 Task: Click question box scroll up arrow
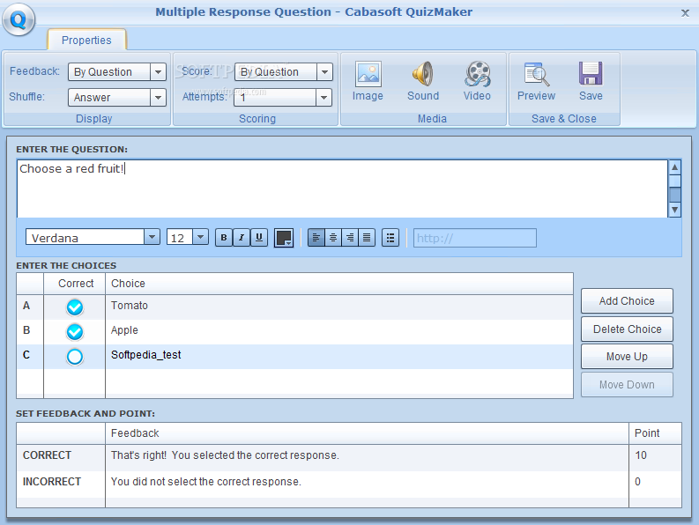click(674, 167)
